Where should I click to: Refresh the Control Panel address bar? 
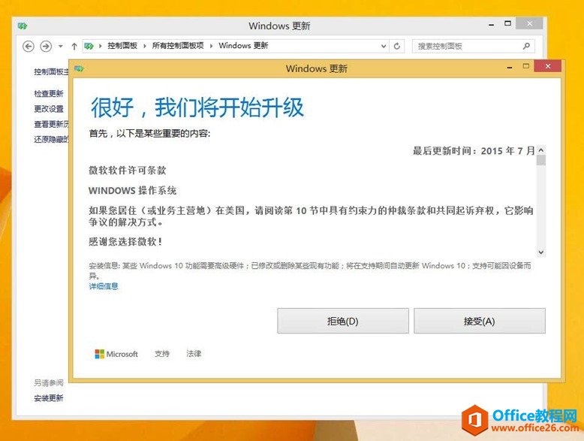pos(397,46)
